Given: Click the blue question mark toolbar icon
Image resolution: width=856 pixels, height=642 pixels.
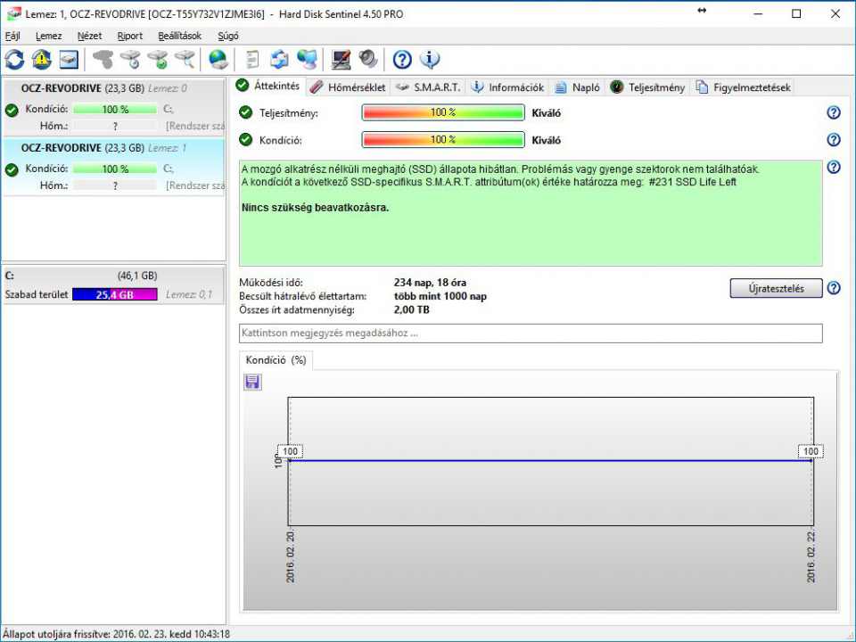Looking at the screenshot, I should click(402, 59).
